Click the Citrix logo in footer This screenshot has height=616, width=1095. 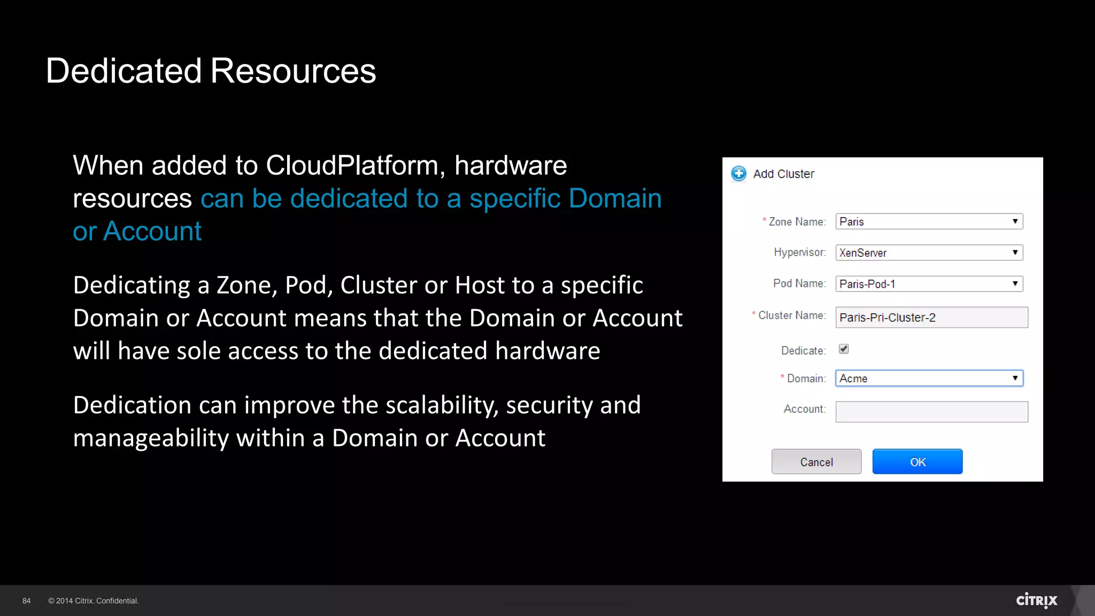1037,600
